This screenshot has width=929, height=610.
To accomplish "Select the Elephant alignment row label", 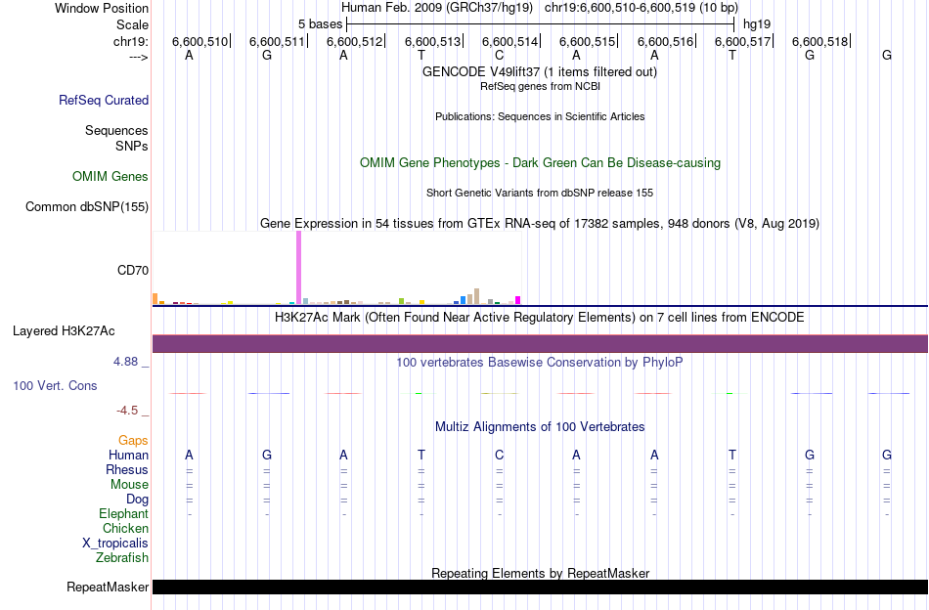I will (x=123, y=514).
